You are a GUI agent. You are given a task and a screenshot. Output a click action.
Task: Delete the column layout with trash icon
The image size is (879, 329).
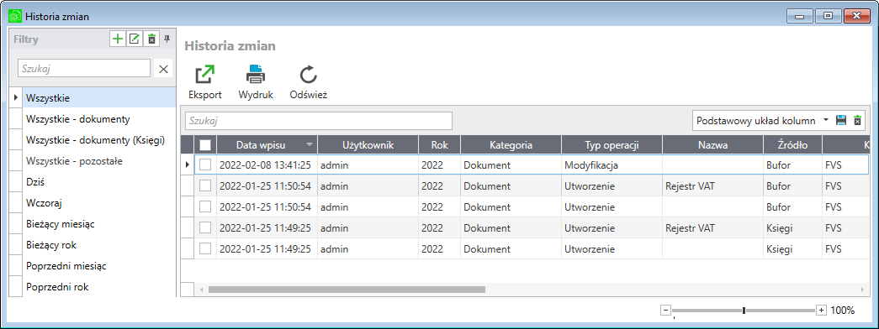[x=857, y=120]
